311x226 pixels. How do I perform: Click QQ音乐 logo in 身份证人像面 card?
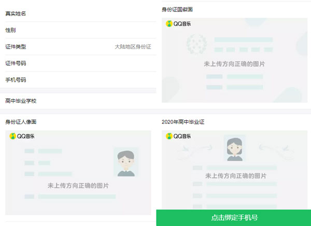coord(21,136)
